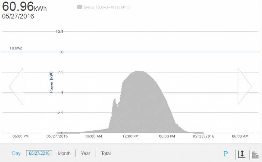Click the right arrow for next day
This screenshot has width=262, height=162.
(245, 86)
